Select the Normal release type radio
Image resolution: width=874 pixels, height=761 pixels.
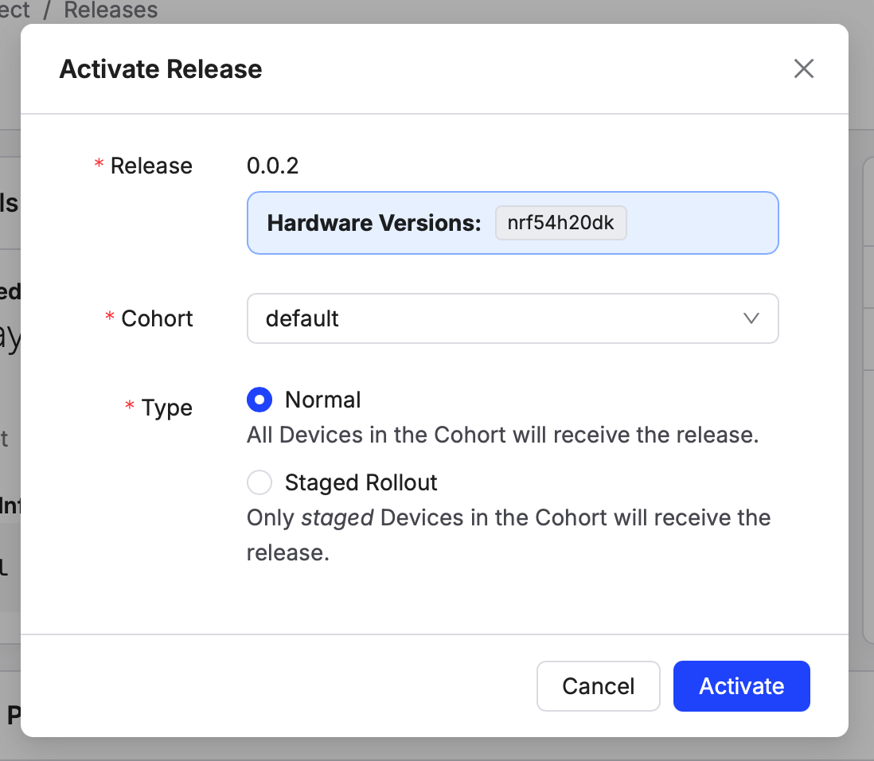259,400
